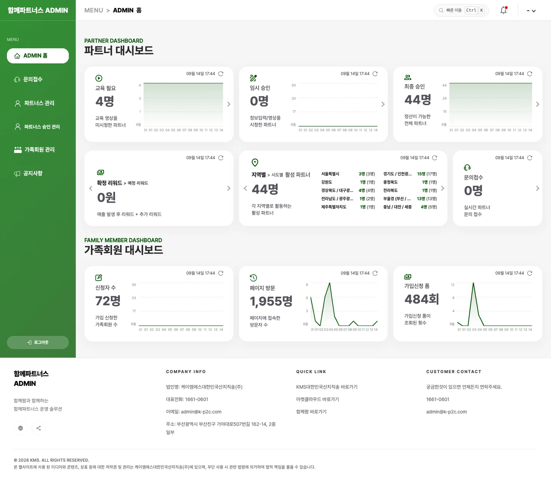Refresh the 교육 필요 card
Image resolution: width=551 pixels, height=481 pixels.
click(221, 74)
